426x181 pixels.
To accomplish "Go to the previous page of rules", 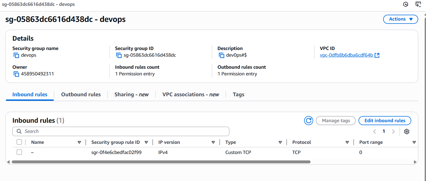I will (x=375, y=132).
